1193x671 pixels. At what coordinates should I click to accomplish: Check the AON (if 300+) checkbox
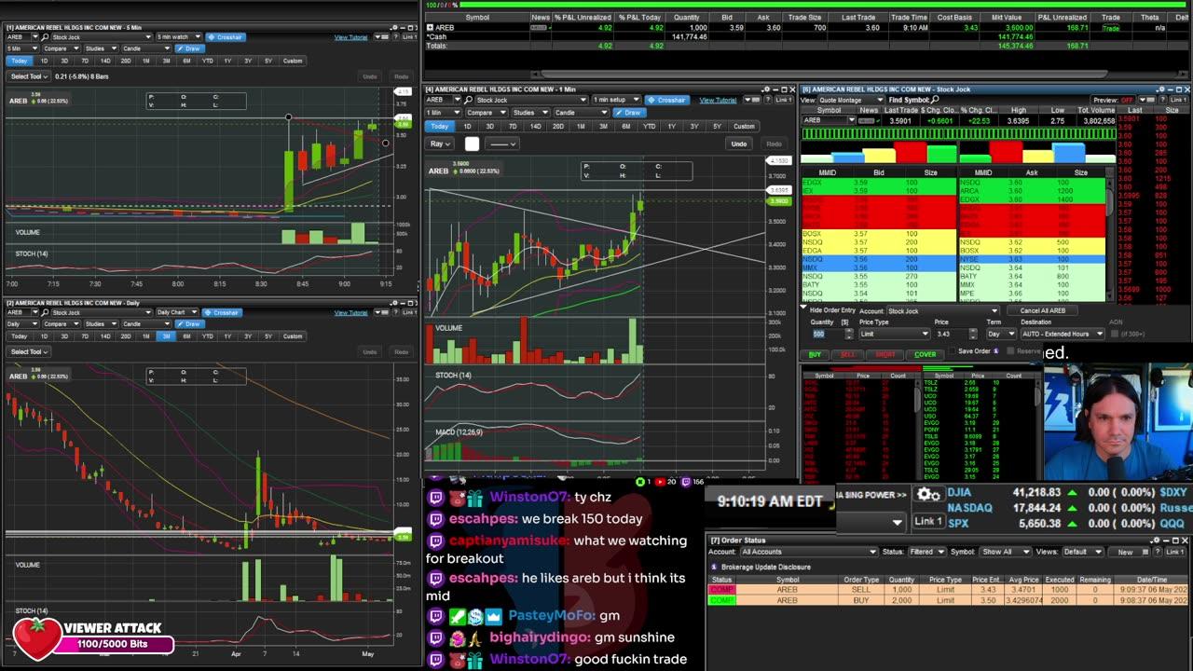(x=1115, y=334)
